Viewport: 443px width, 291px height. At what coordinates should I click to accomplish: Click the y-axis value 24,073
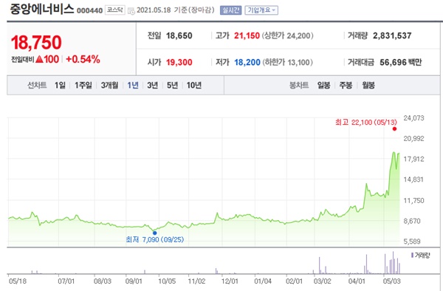tap(413, 118)
